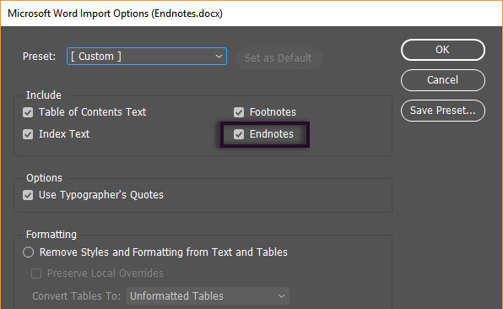Click the Preset dropdown chevron arrow
503x309 pixels.
click(x=219, y=57)
